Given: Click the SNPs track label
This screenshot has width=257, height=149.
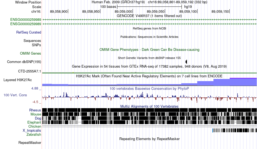Looking at the screenshot, I should [x=37, y=45].
